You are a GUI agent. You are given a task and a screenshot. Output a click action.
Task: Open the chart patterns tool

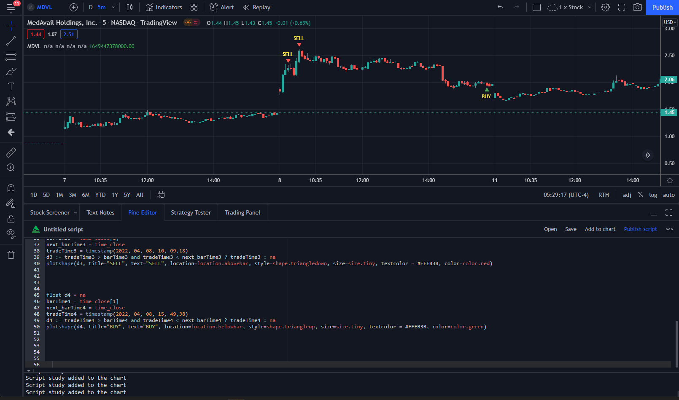coord(11,101)
